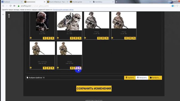Open a new browser tab with plus button
The height and width of the screenshot is (101, 180).
point(116,2)
